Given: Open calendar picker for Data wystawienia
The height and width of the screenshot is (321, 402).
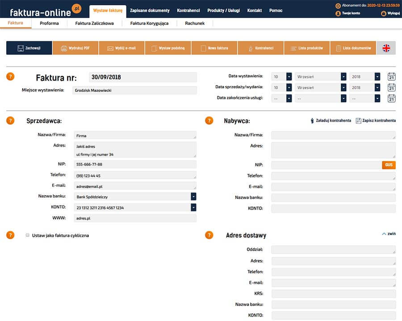Looking at the screenshot, I should (391, 77).
